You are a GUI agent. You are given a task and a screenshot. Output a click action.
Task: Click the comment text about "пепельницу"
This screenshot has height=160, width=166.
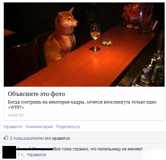pyautogui.click(x=98, y=149)
